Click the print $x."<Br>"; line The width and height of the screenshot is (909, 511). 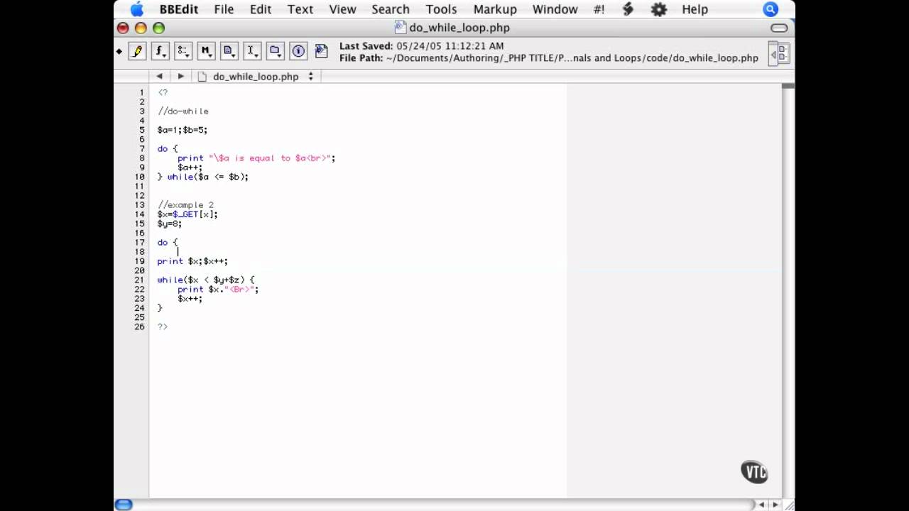218,289
